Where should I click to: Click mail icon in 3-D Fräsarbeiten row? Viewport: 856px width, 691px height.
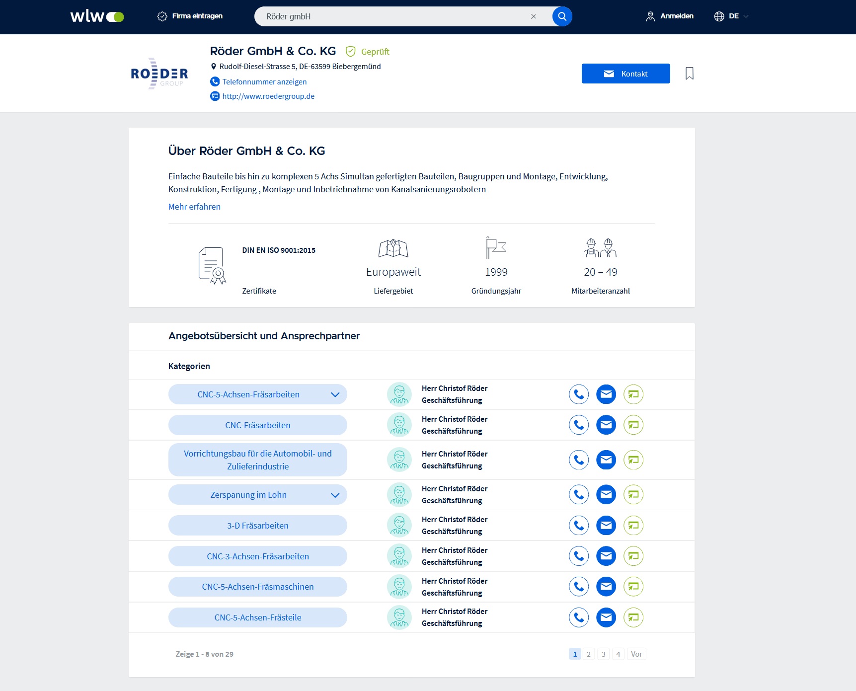606,525
